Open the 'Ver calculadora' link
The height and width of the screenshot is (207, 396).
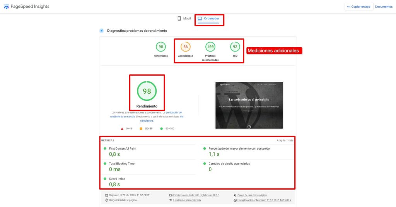point(162,119)
